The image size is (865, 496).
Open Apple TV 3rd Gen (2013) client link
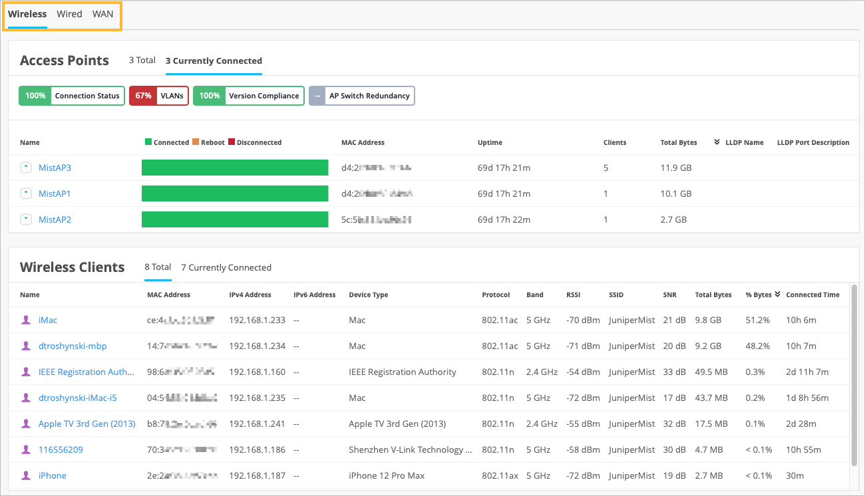87,424
